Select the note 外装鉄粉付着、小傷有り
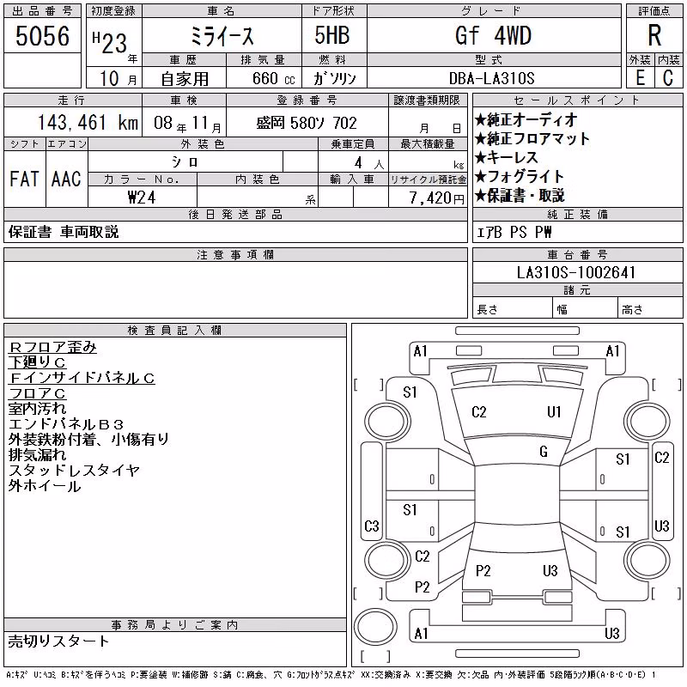The width and height of the screenshot is (687, 687). [88, 440]
